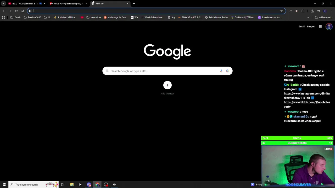The width and height of the screenshot is (335, 188).
Task: Bookmark this tab with the star icon
Action: pos(282,11)
